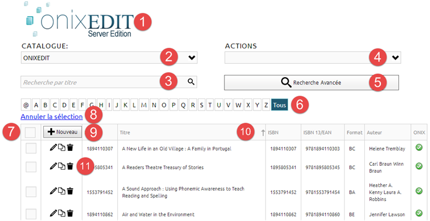430x221 pixels.
Task: Delete 'A Readers Theatre Treasury of Stories'
Action: 70,166
